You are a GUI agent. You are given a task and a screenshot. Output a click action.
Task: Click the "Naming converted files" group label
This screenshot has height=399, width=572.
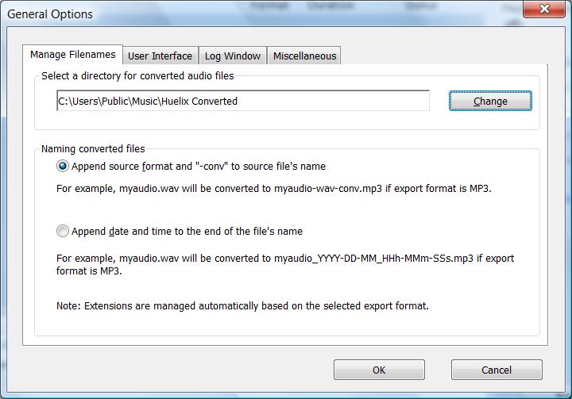(93, 148)
